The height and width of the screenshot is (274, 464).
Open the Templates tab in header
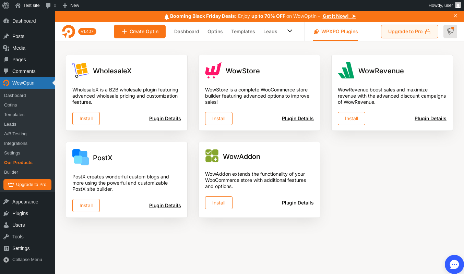click(243, 32)
